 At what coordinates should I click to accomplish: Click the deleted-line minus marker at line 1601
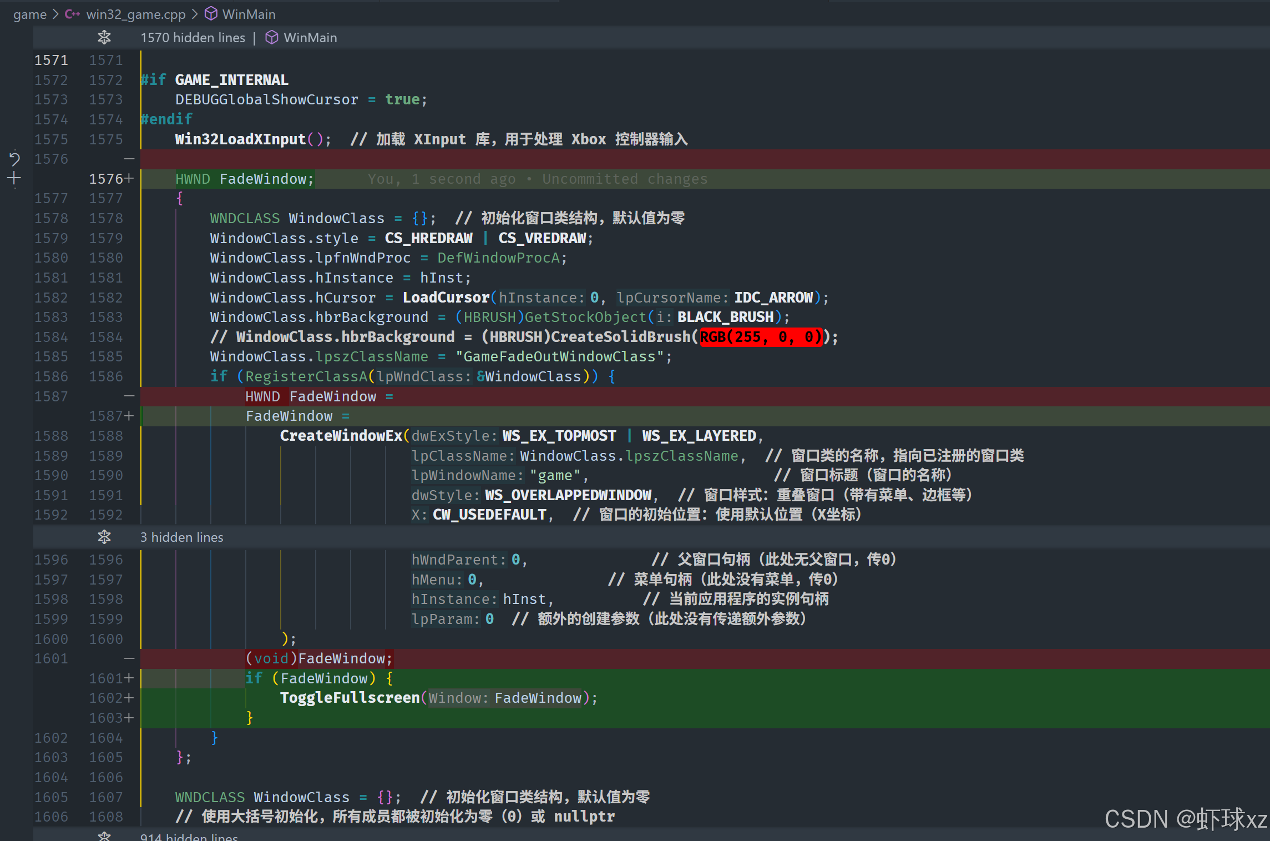tap(129, 658)
